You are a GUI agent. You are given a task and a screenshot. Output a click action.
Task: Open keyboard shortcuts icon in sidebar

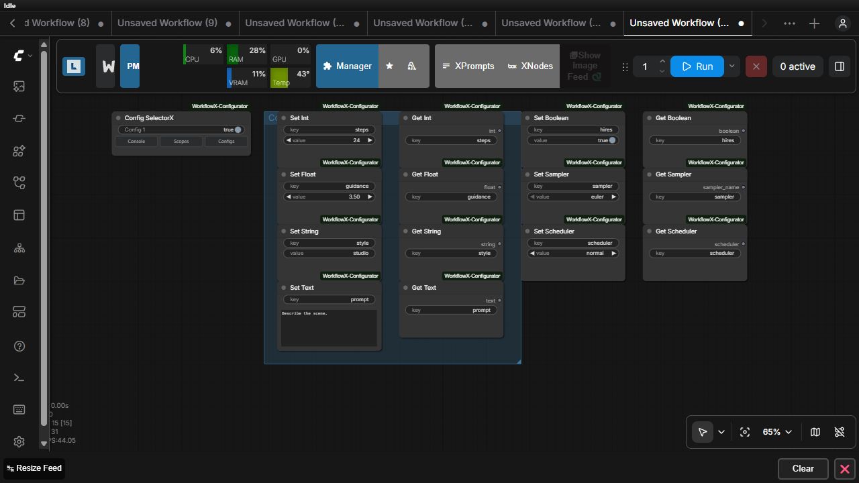(19, 410)
